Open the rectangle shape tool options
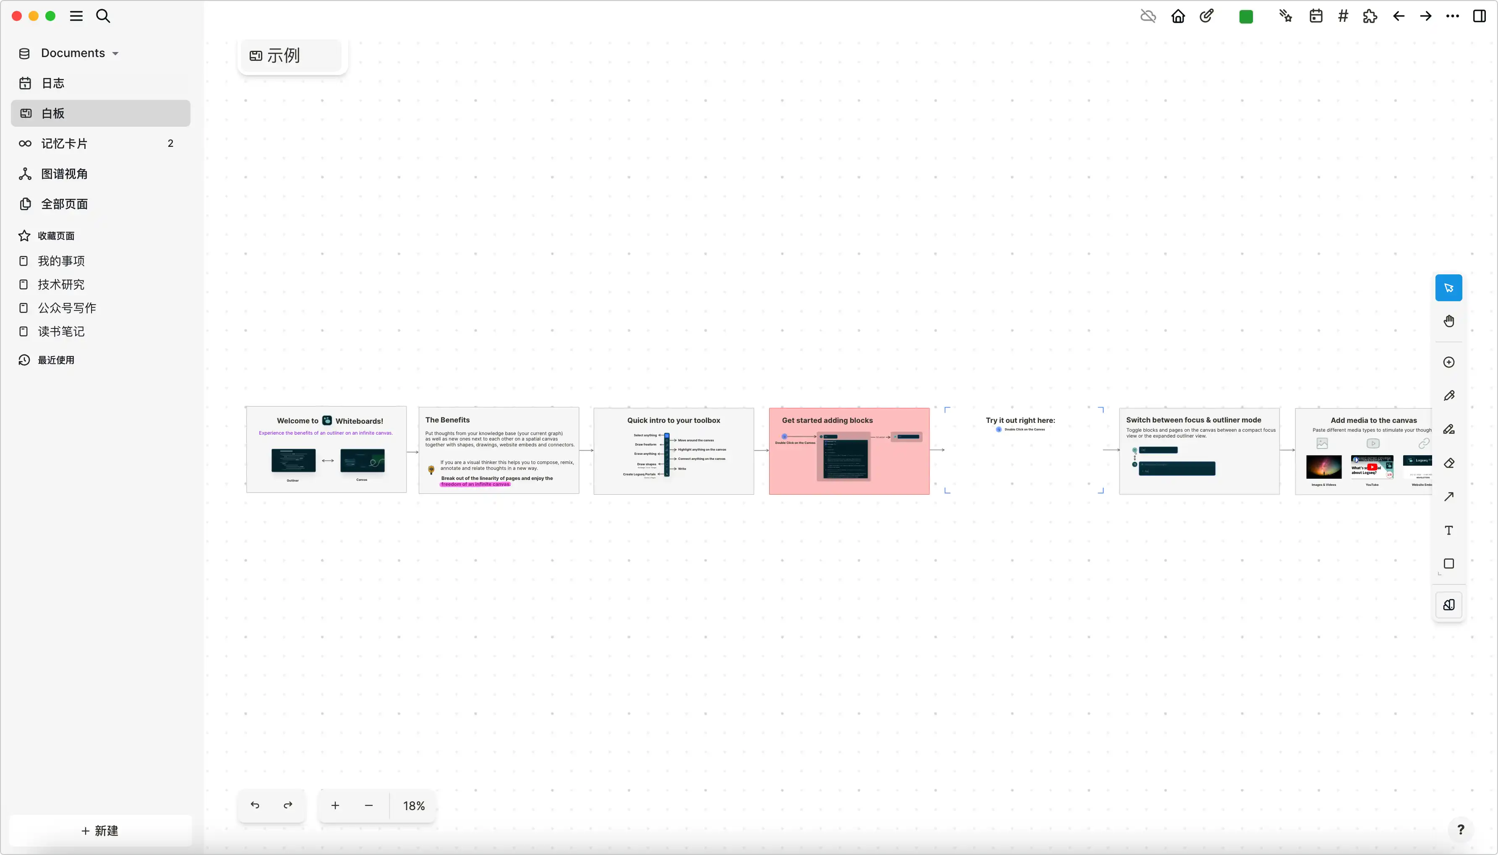 tap(1448, 564)
